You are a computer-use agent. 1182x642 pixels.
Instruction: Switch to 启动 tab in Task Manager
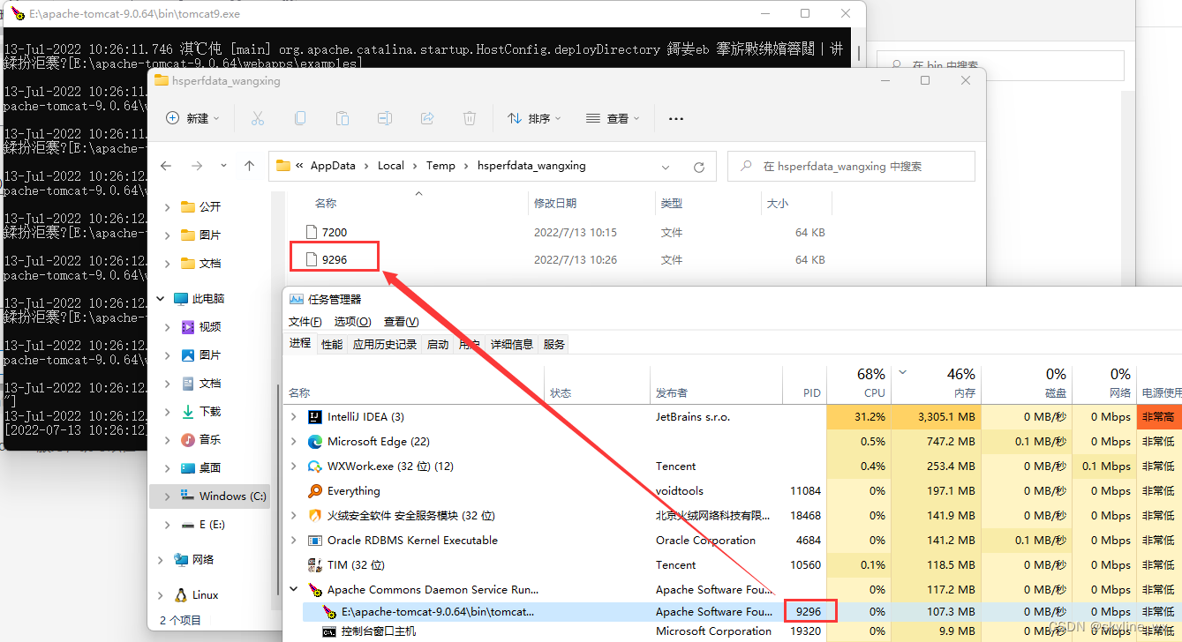(438, 344)
